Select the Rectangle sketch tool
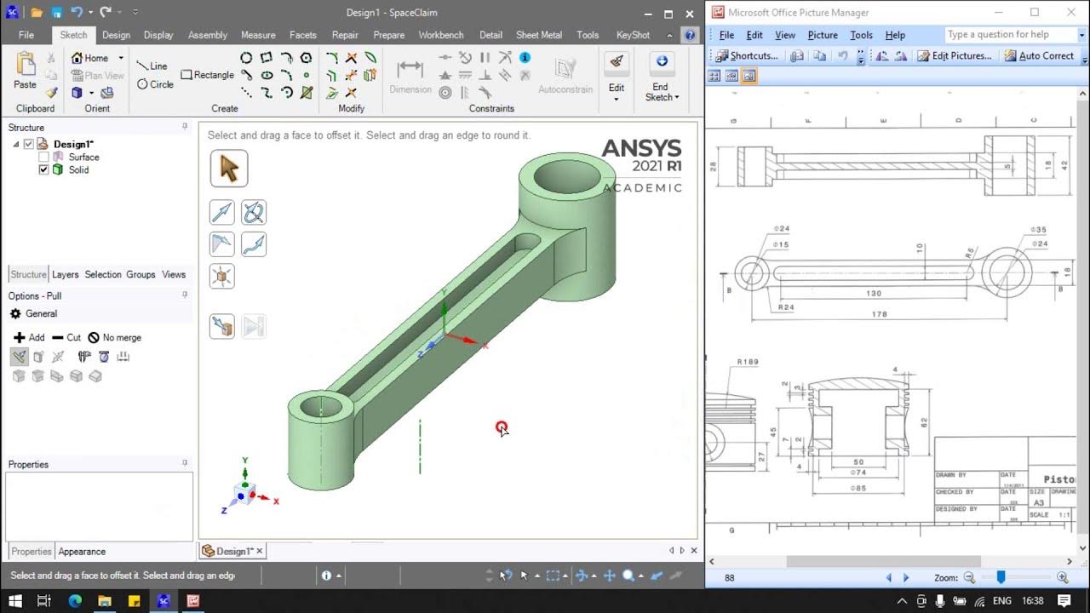Viewport: 1090px width, 613px height. 208,75
